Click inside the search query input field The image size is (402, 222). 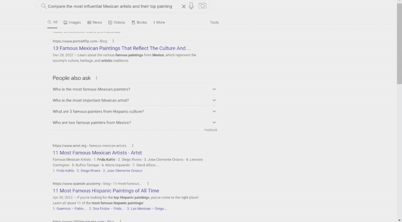(110, 6)
